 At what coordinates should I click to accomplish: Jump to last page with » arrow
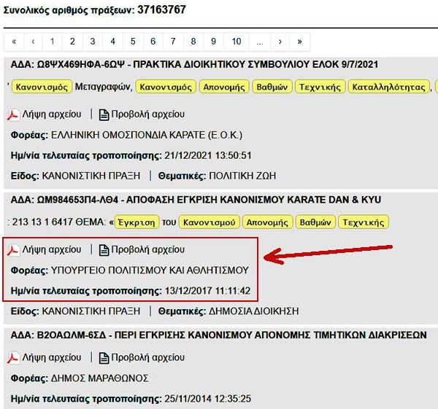coord(299,41)
